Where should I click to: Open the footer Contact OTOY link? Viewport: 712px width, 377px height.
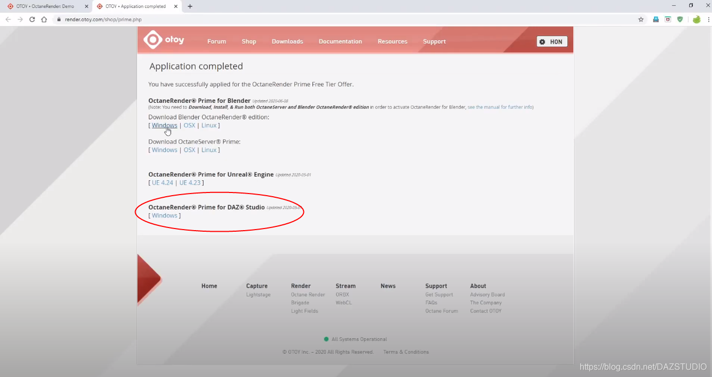point(486,311)
